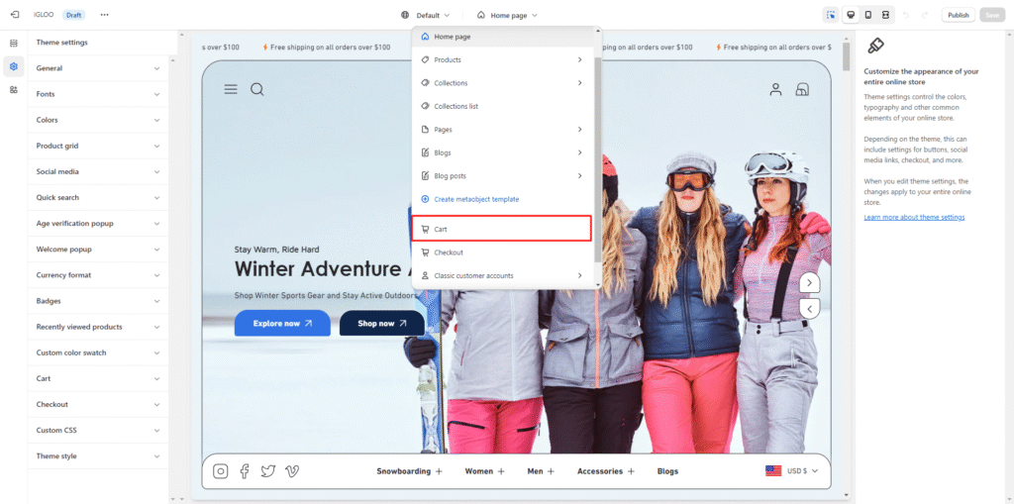Click the account user icon in preview
Viewport: 1014px width, 504px height.
point(776,89)
